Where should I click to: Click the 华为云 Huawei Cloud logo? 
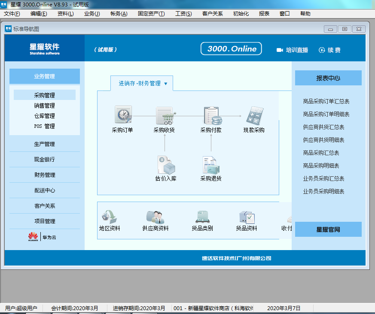pos(42,237)
